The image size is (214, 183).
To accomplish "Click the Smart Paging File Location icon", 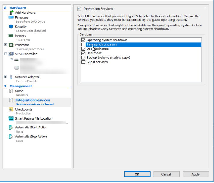I will pos(11,118).
